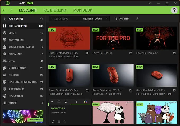Click the Игра gamepad icon
180x126 pixels.
coord(4,61)
